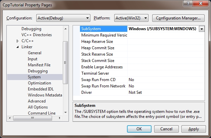Click the Driver 'Not Set' value
This screenshot has width=211, height=138.
pyautogui.click(x=135, y=92)
